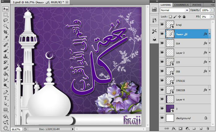Switch to the Channels tab
216x132 pixels.
tap(181, 5)
